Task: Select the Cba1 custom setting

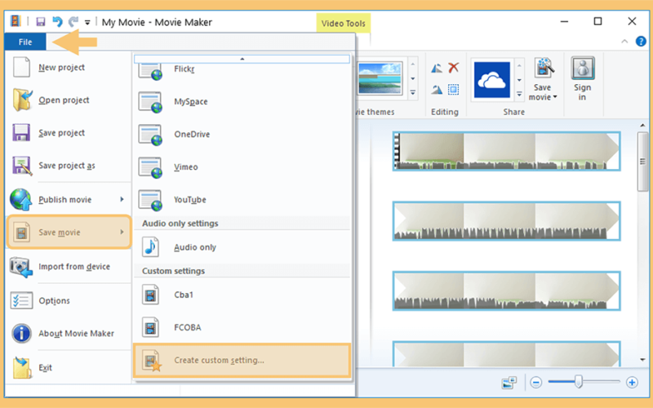Action: point(242,295)
